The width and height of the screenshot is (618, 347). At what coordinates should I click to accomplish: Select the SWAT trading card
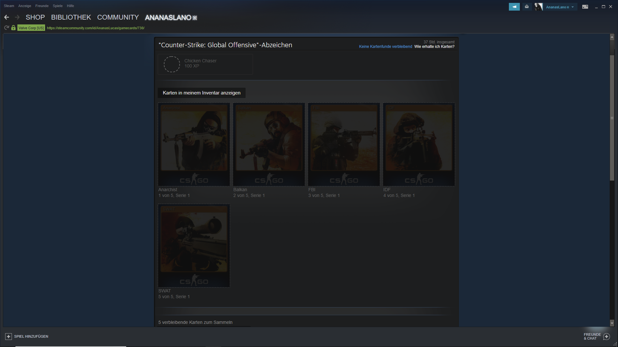[194, 245]
